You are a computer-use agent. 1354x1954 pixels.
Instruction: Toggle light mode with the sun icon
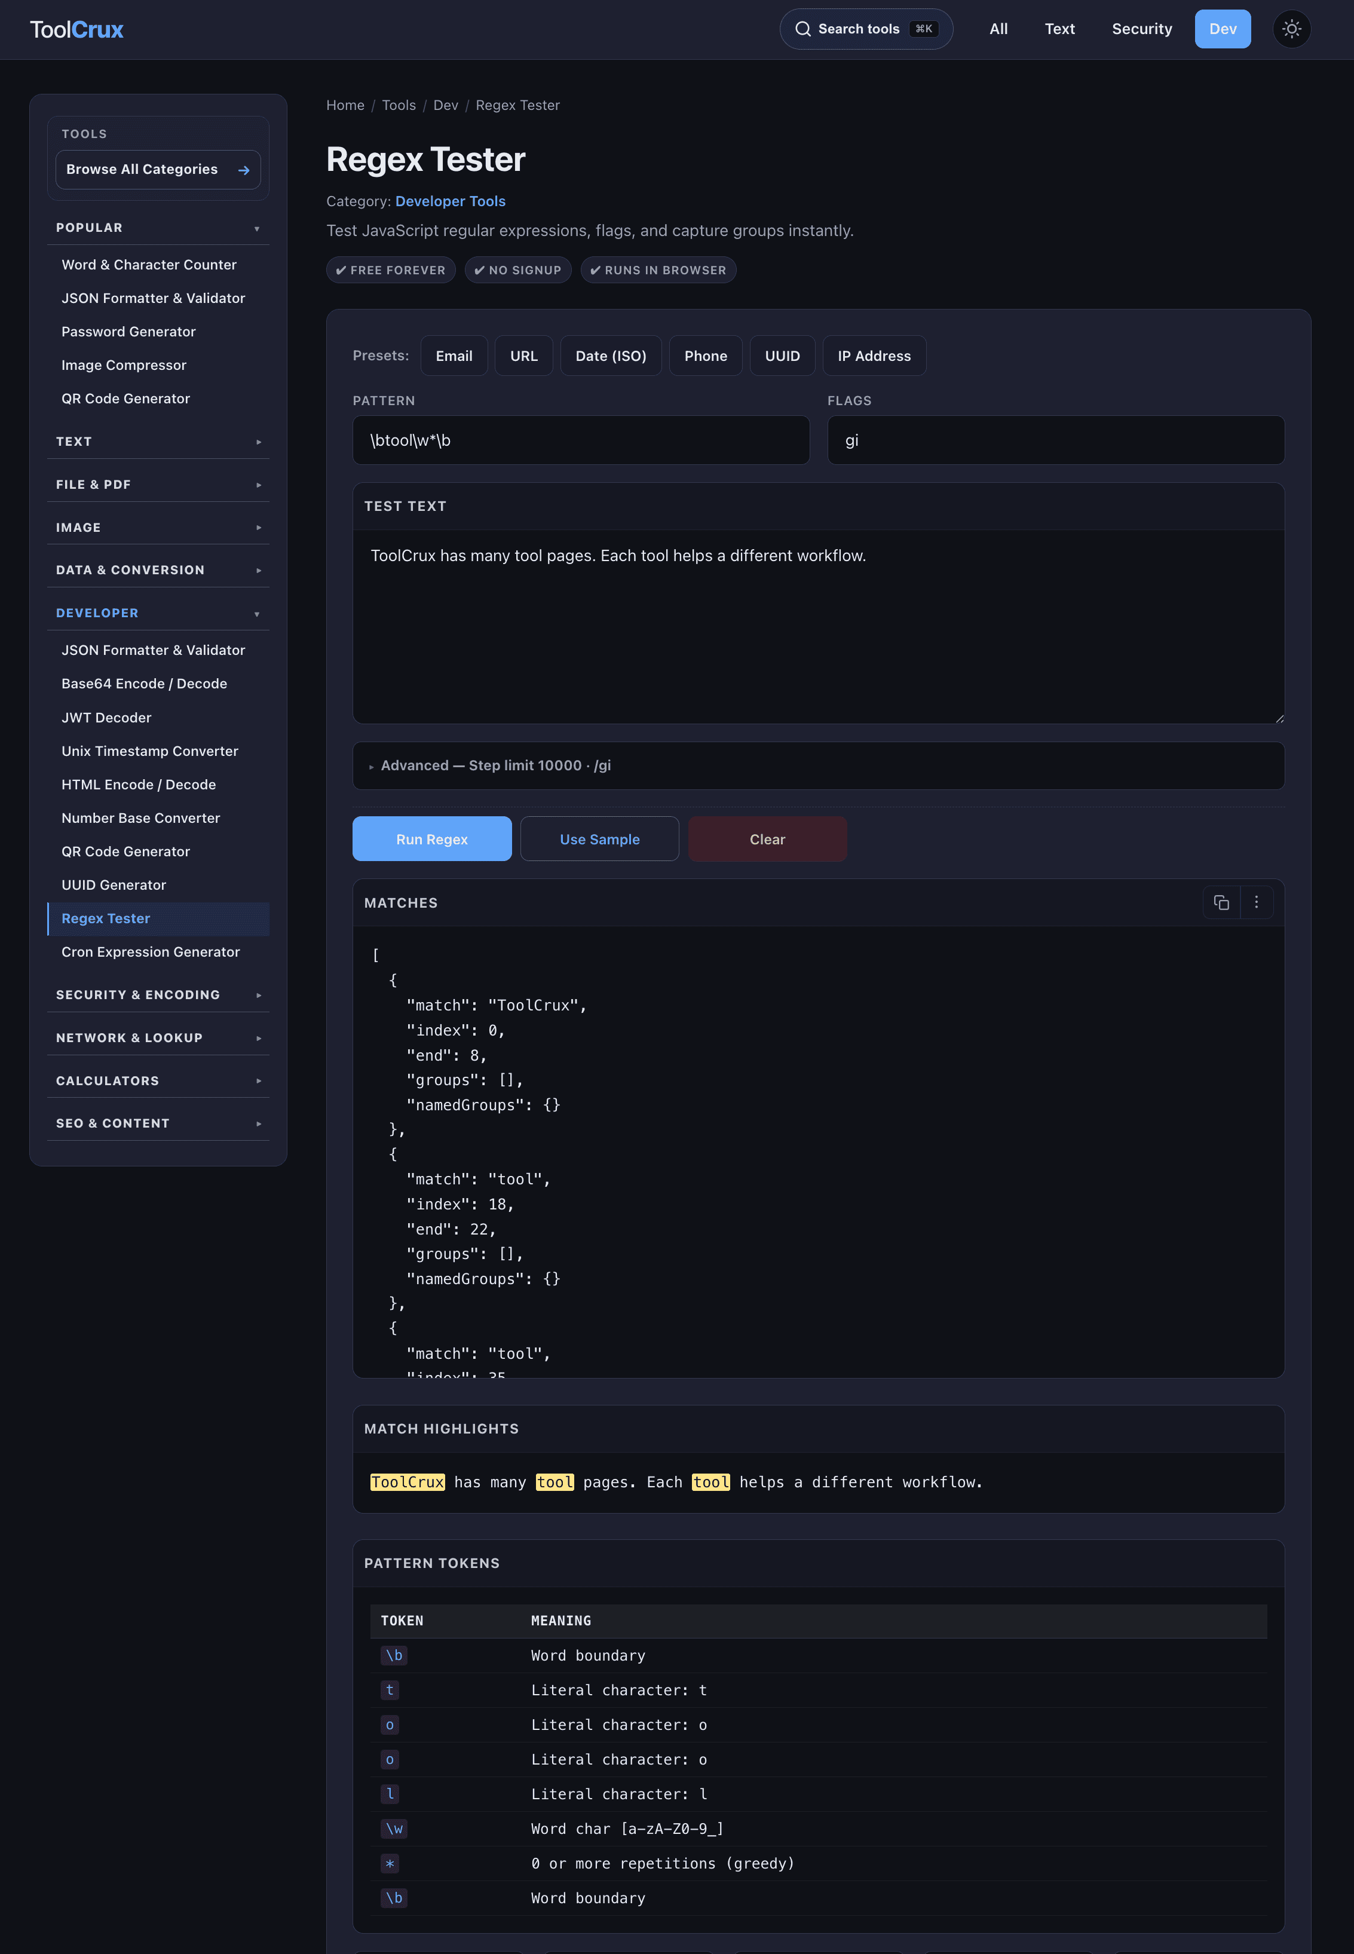tap(1291, 29)
